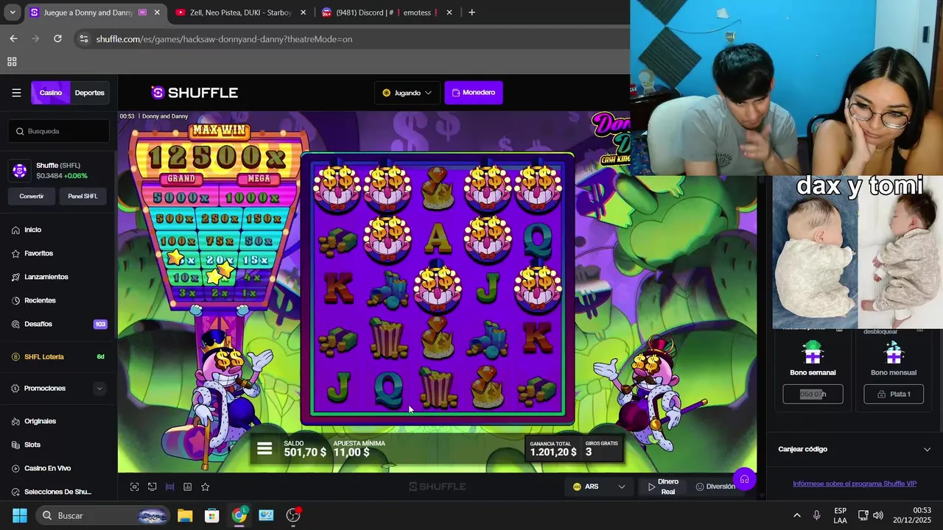Open the ARS currency dropdown
The width and height of the screenshot is (943, 530).
tap(599, 487)
